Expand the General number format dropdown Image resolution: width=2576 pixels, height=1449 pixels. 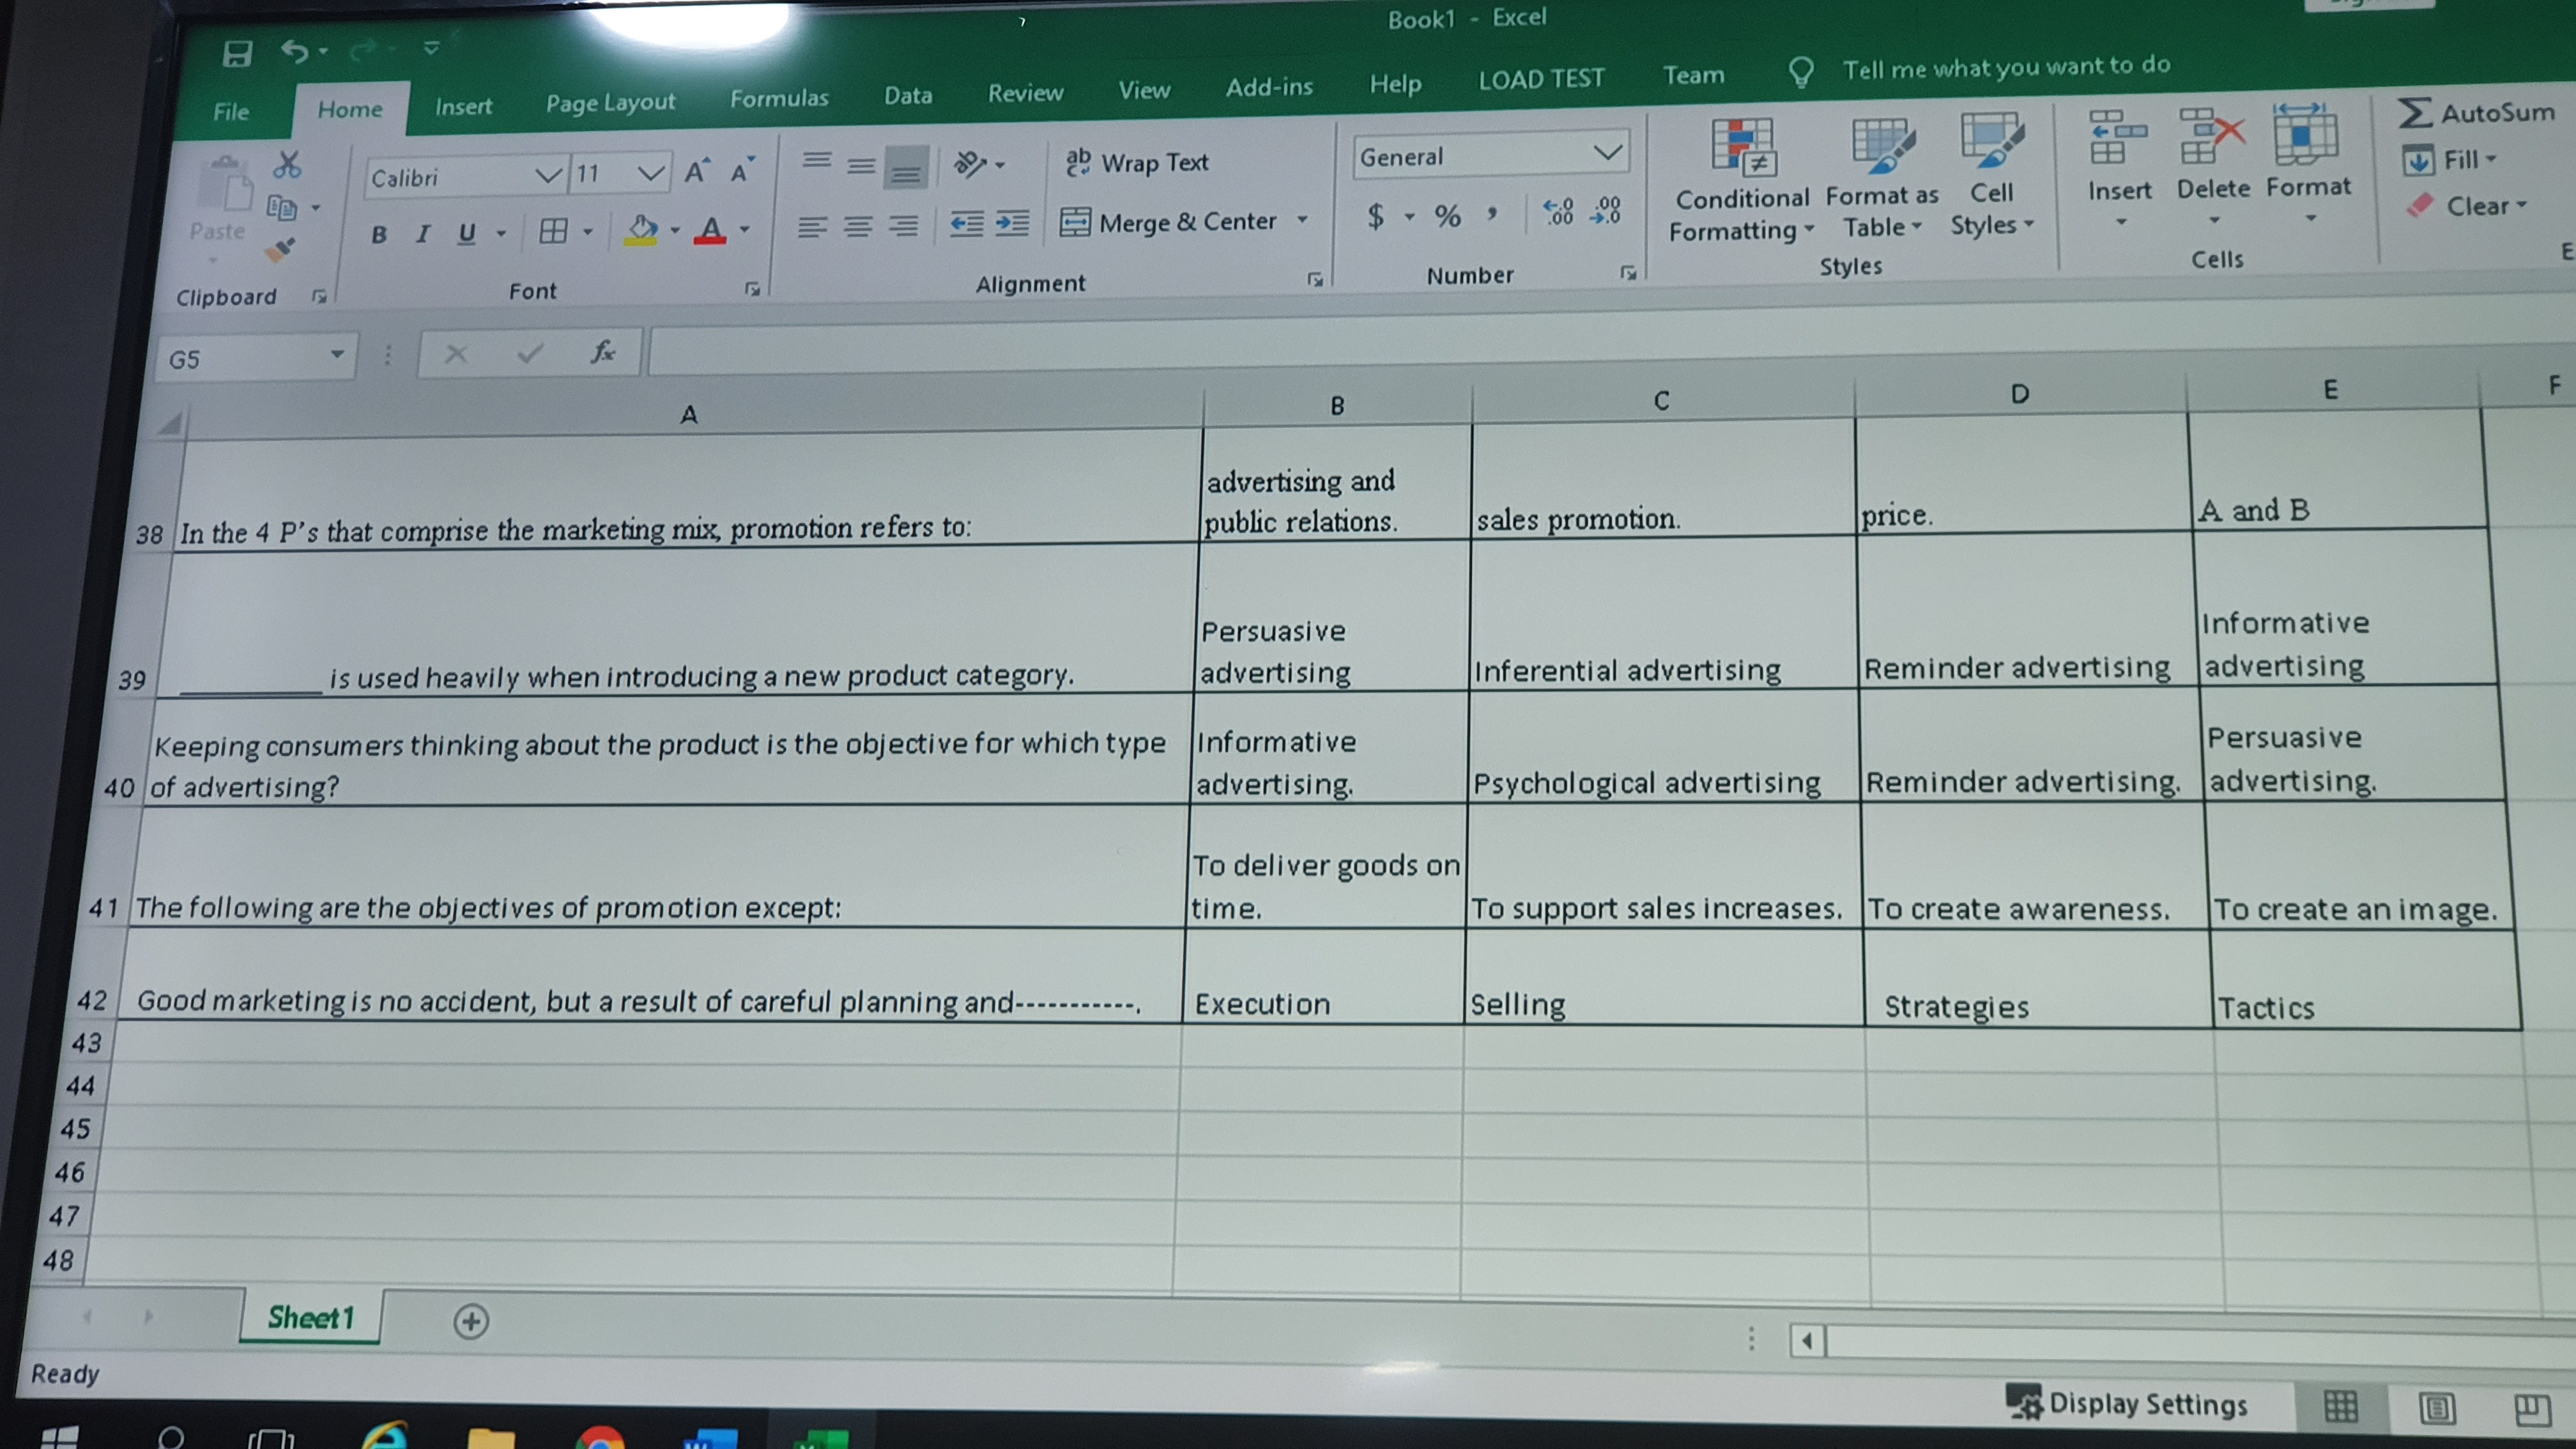pyautogui.click(x=1607, y=153)
